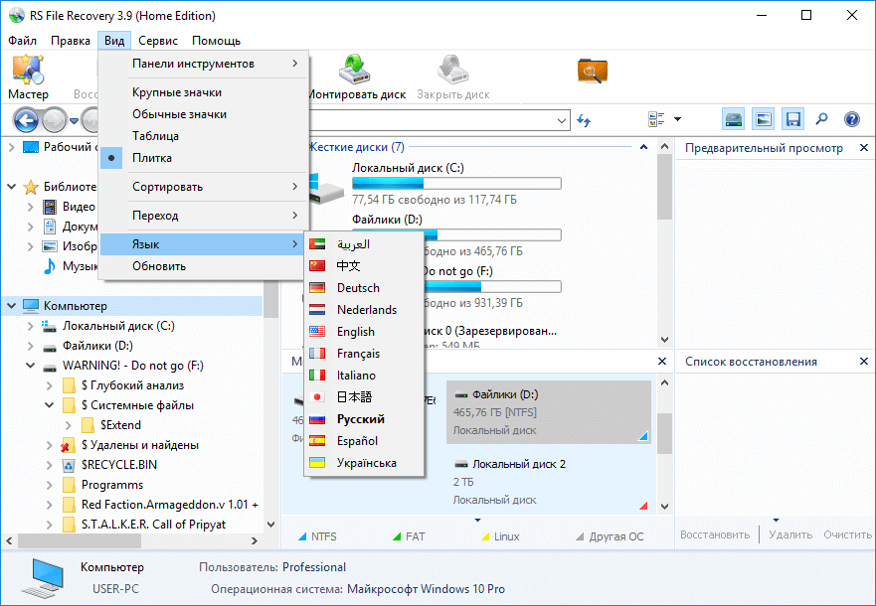Close the Предварительный просмотр panel
This screenshot has height=606, width=876.
pyautogui.click(x=864, y=148)
